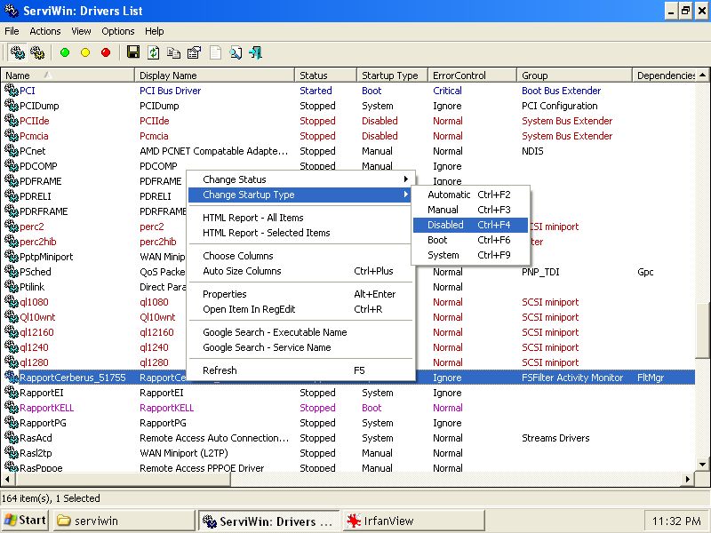Sort by the Startup Type column header
The image size is (711, 533).
392,76
